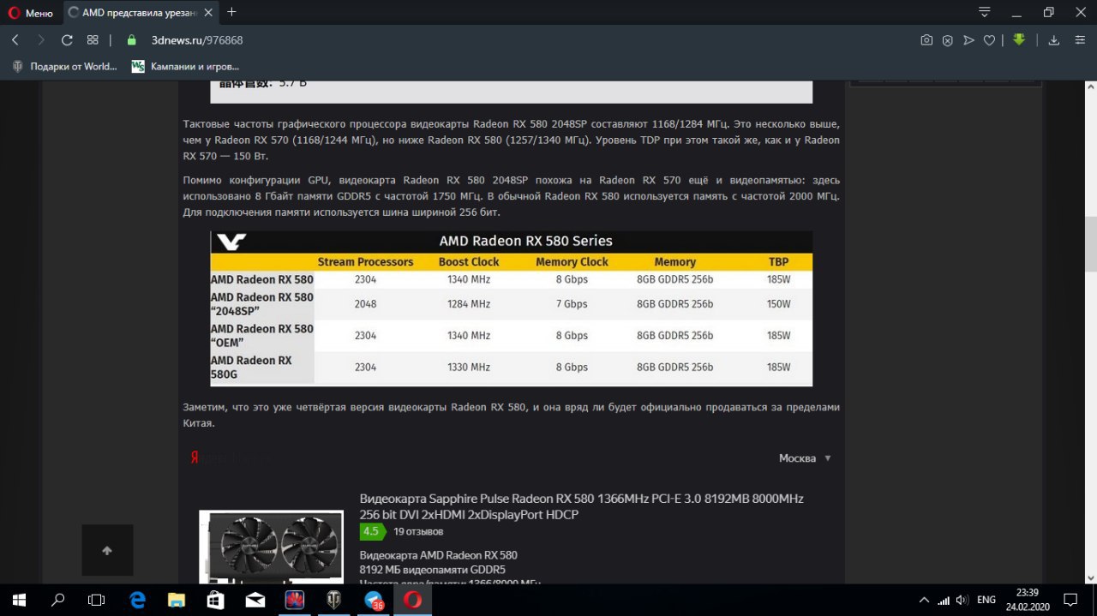Screen dimensions: 1097x616
Task: Click the AMD Radeon RX 580 Series table image
Action: click(512, 308)
